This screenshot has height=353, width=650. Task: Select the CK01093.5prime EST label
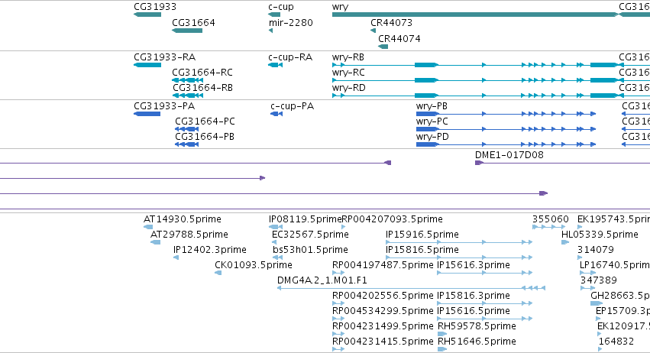(254, 265)
